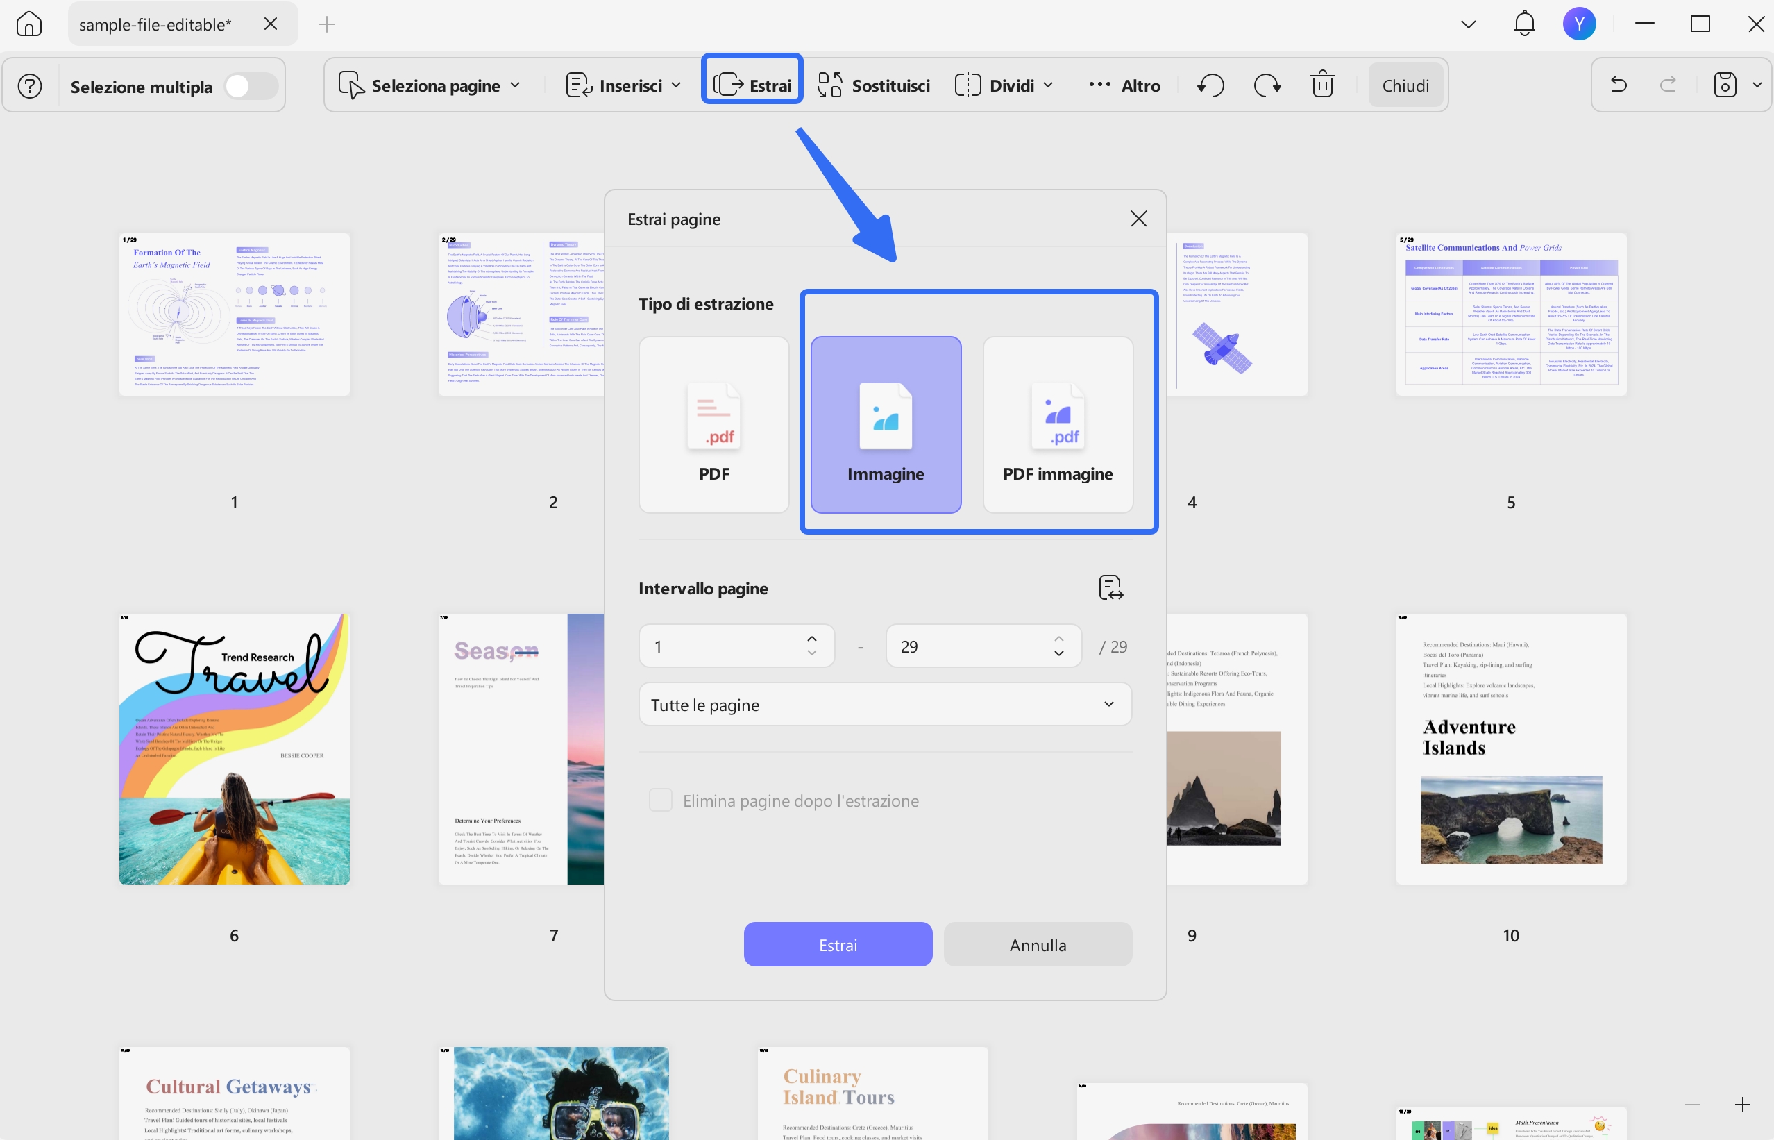This screenshot has height=1140, width=1774.
Task: Check Elimina pagine dopo l'estrazione
Action: tap(660, 800)
